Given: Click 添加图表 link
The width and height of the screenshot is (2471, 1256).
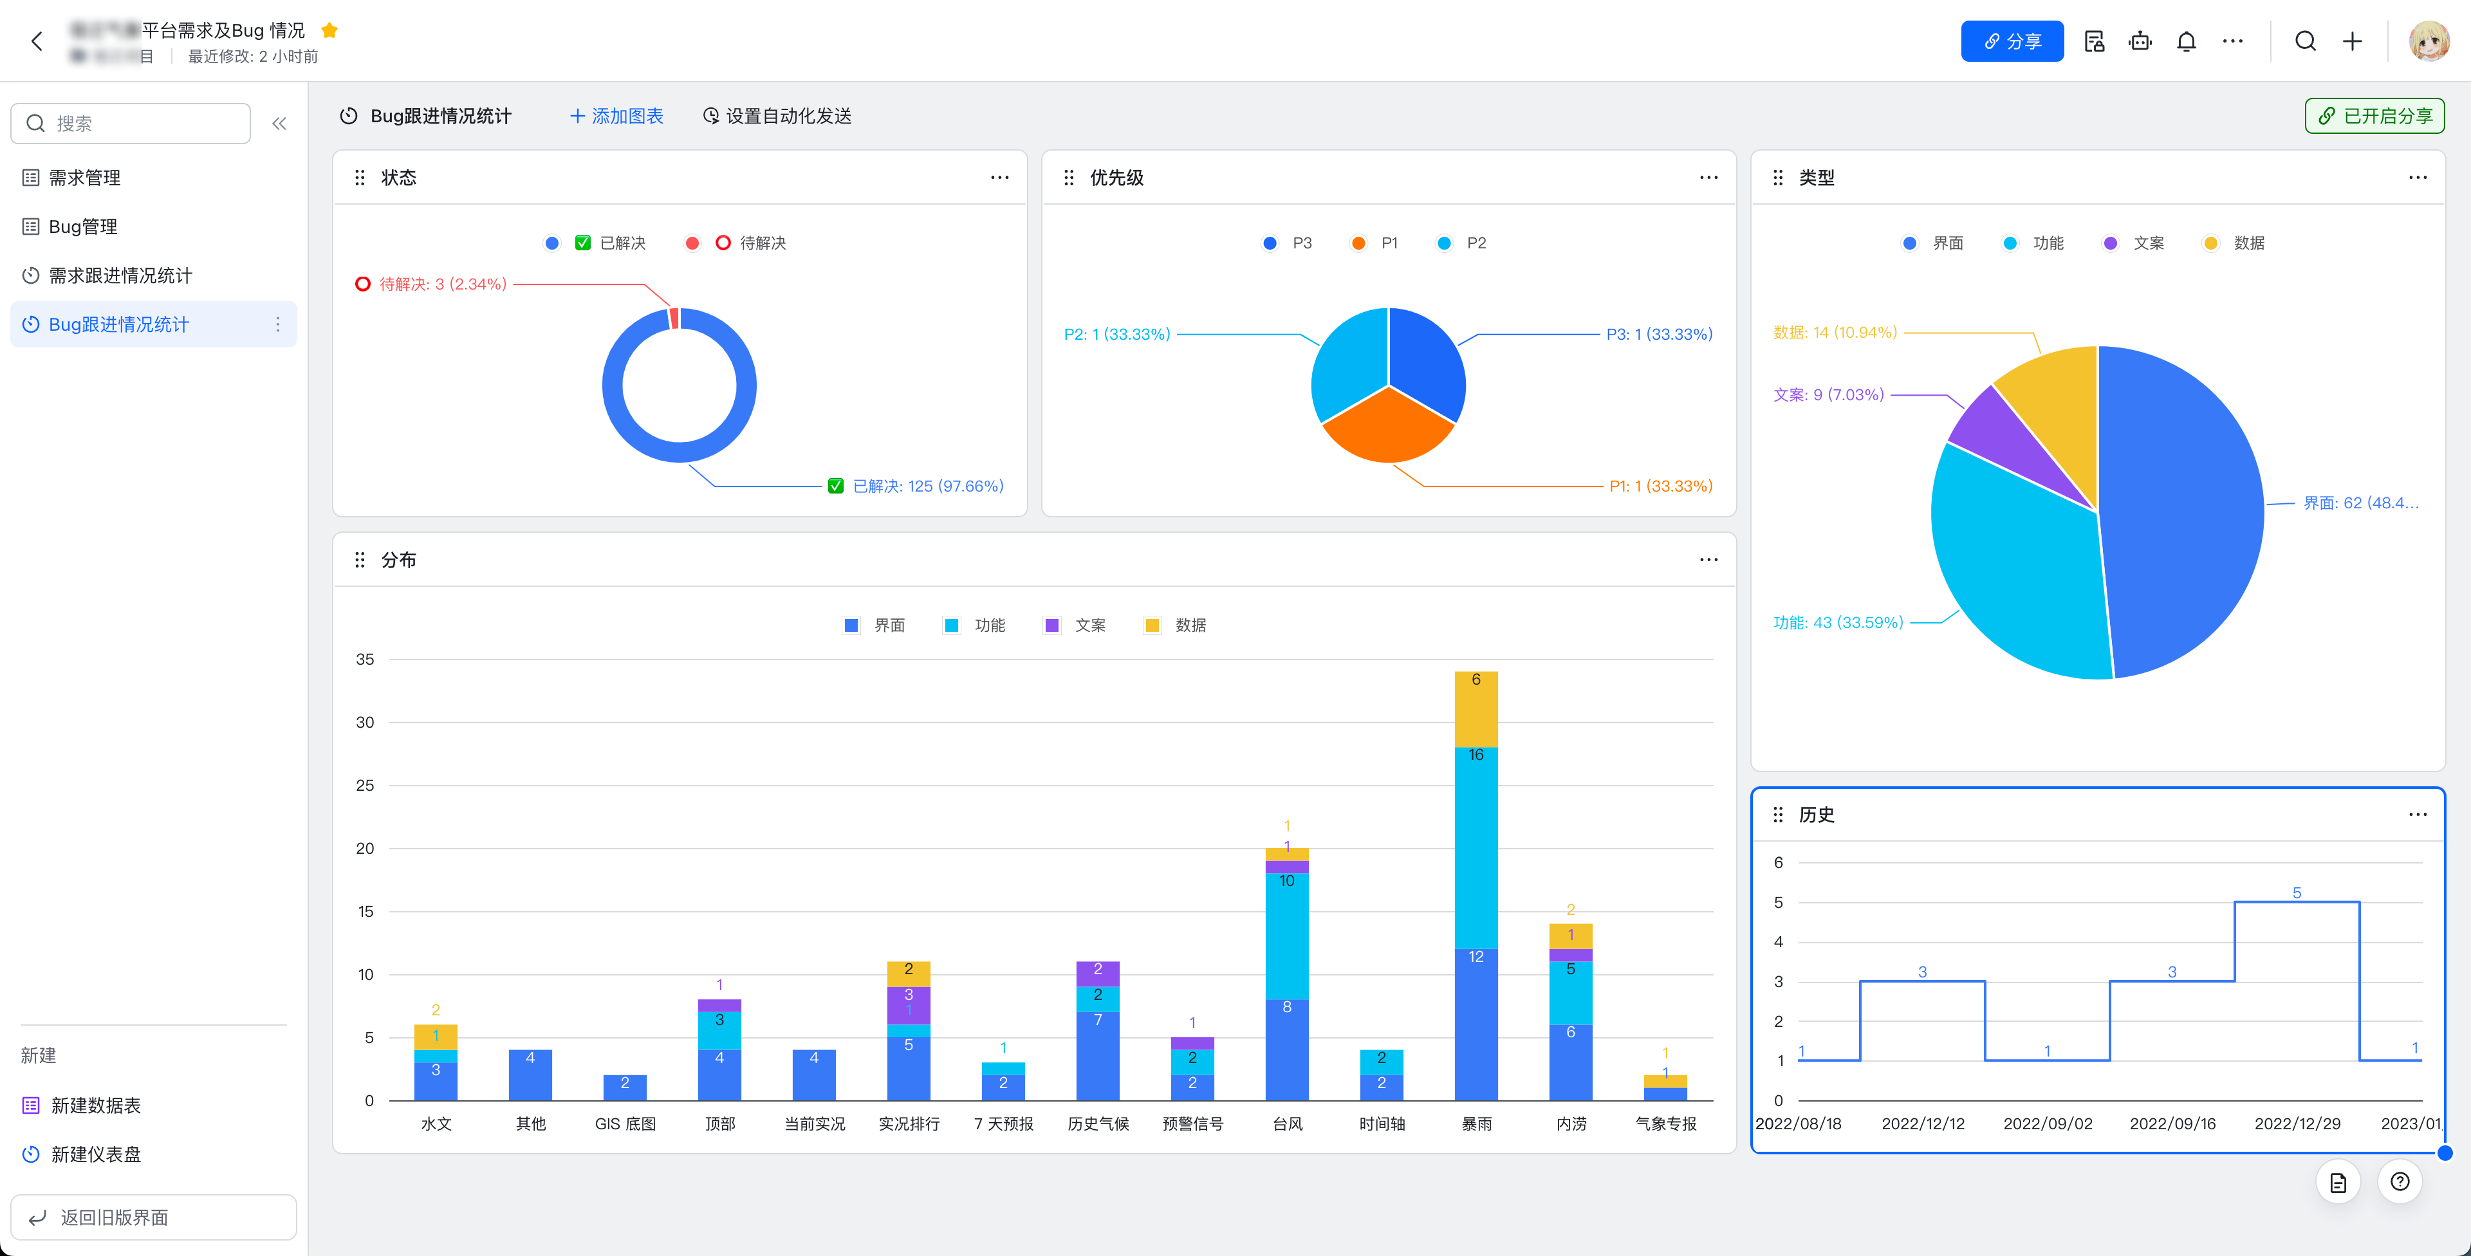Looking at the screenshot, I should click(617, 116).
